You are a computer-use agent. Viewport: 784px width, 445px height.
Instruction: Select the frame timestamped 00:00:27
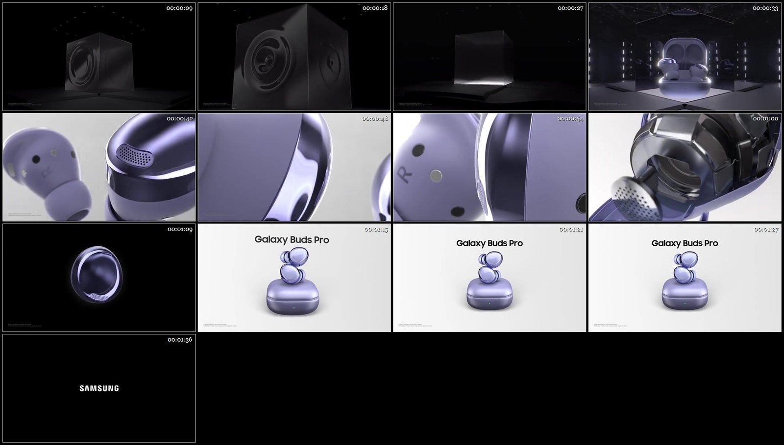[x=490, y=57]
